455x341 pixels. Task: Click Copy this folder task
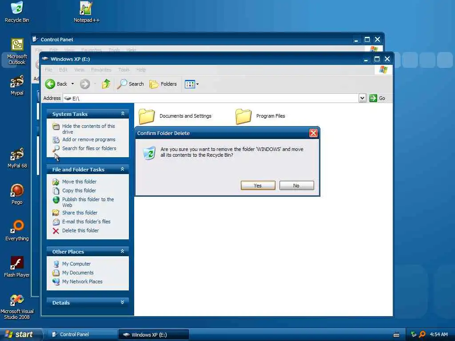pos(74,190)
